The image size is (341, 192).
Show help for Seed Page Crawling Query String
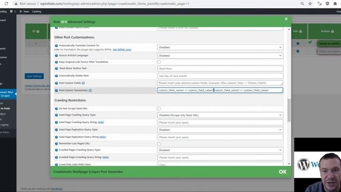point(56,122)
